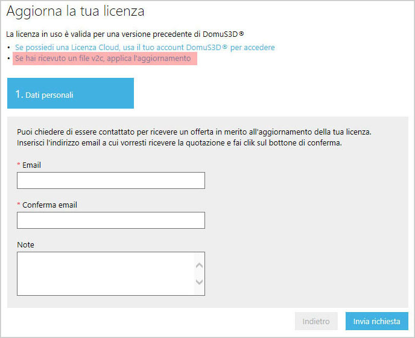Focus the Conferma email input field
Viewport: 415px width, 338px height.
click(111, 220)
